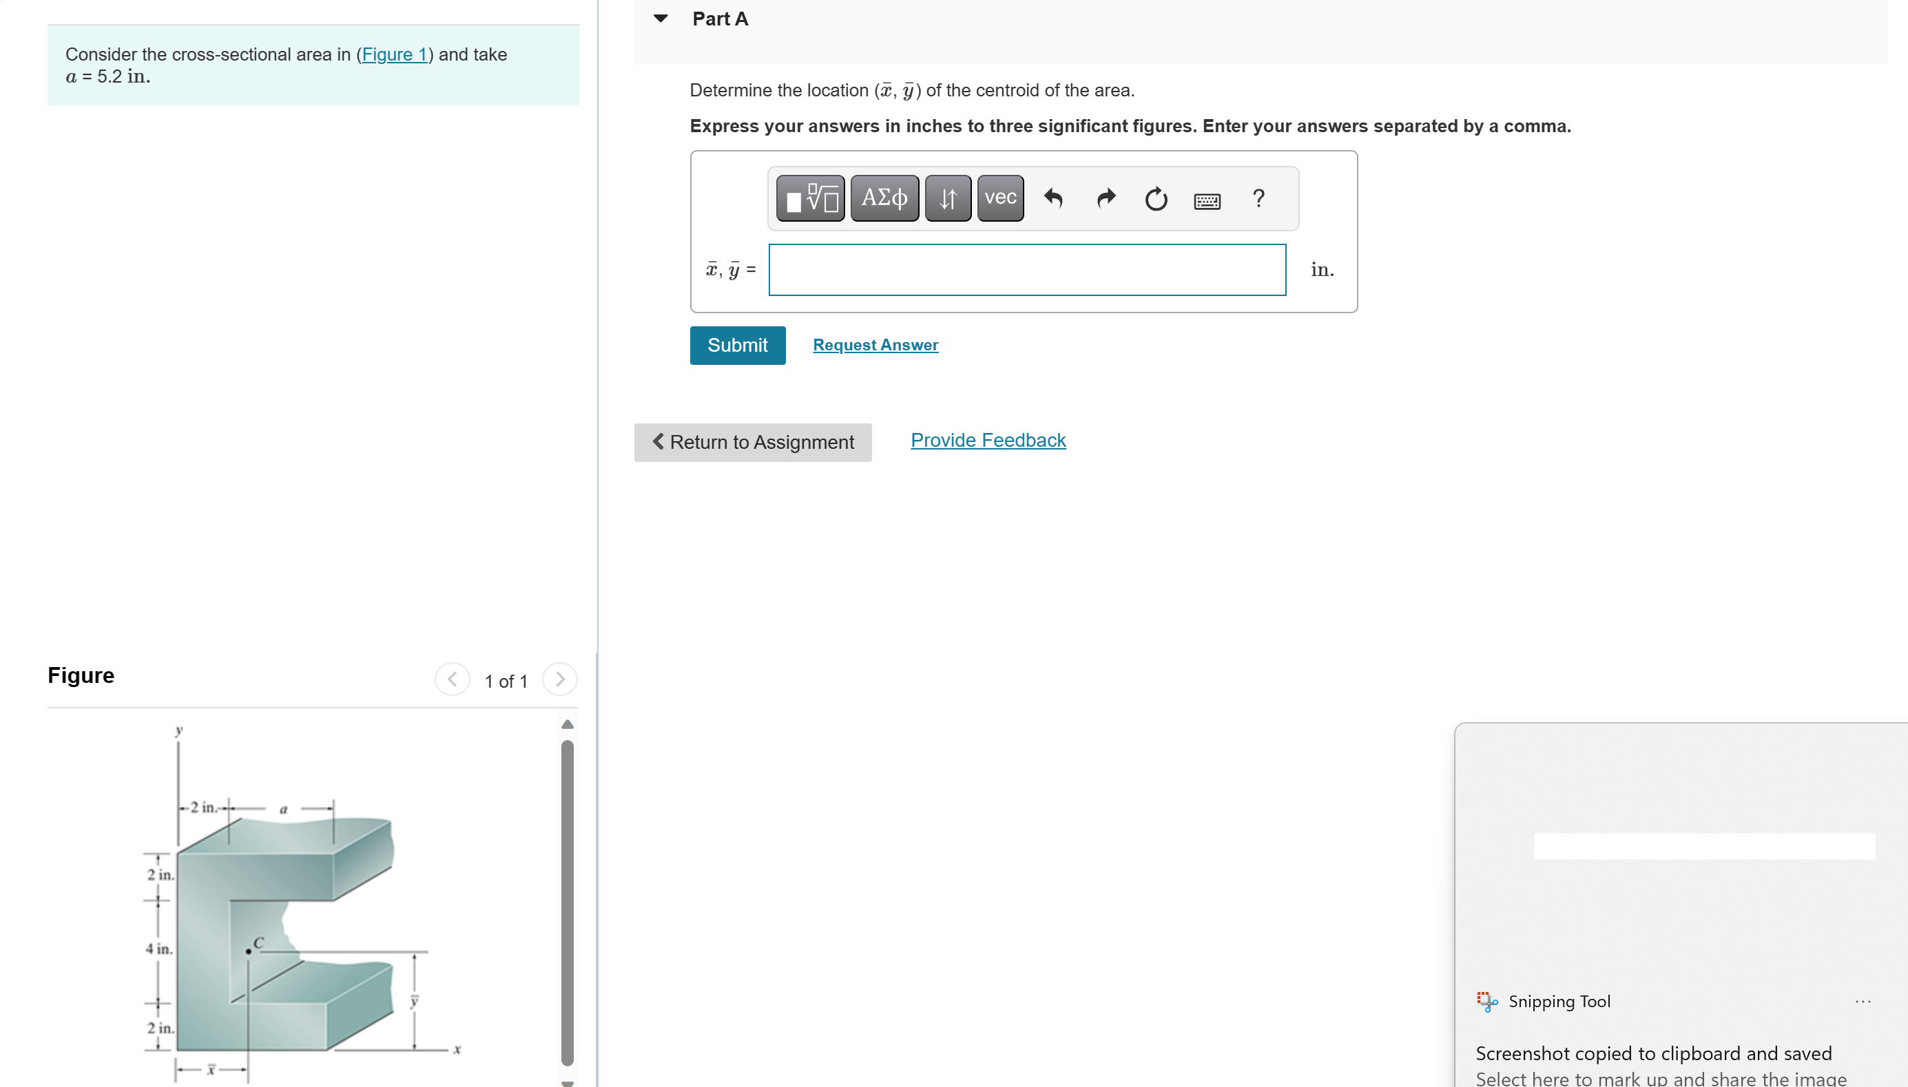Open the on-screen keyboard shortcuts icon

pos(1207,200)
